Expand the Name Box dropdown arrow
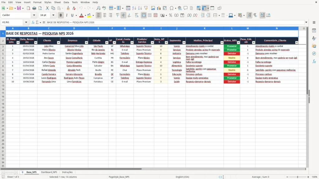The width and height of the screenshot is (319, 179). [x=26, y=22]
